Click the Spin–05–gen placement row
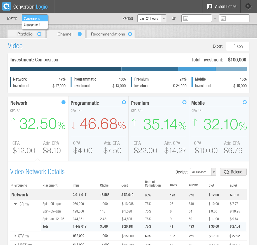This screenshot has height=245, width=257. (x=52, y=212)
